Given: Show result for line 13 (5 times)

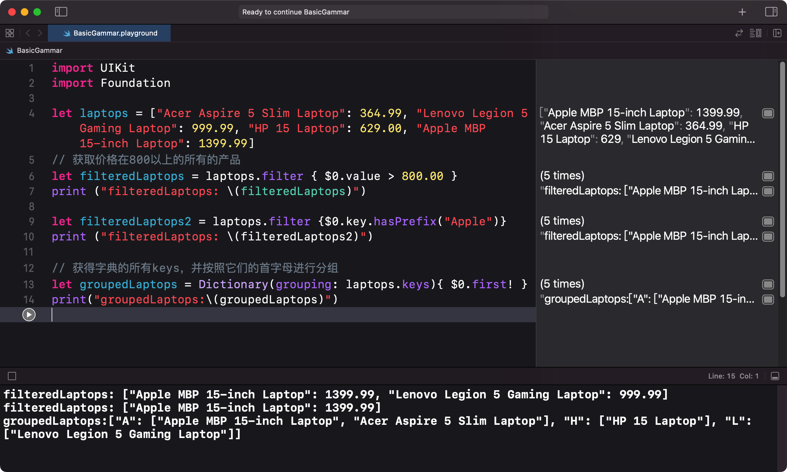Looking at the screenshot, I should click(768, 284).
